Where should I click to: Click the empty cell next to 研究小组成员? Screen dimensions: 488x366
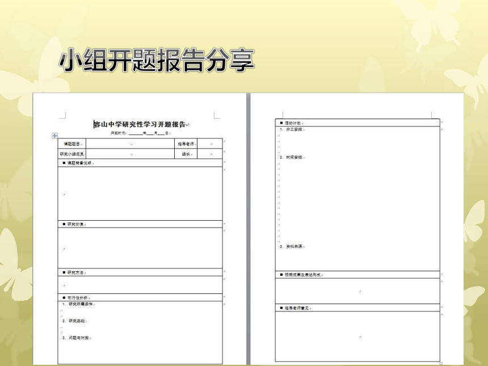point(130,154)
